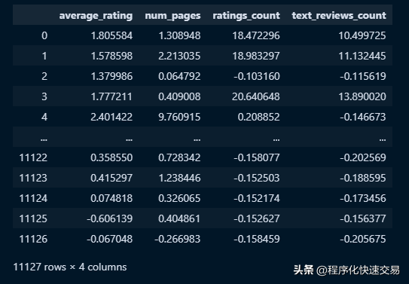Click num_pages value 0.409008
Viewport: 409px width, 284px height.
[x=179, y=96]
